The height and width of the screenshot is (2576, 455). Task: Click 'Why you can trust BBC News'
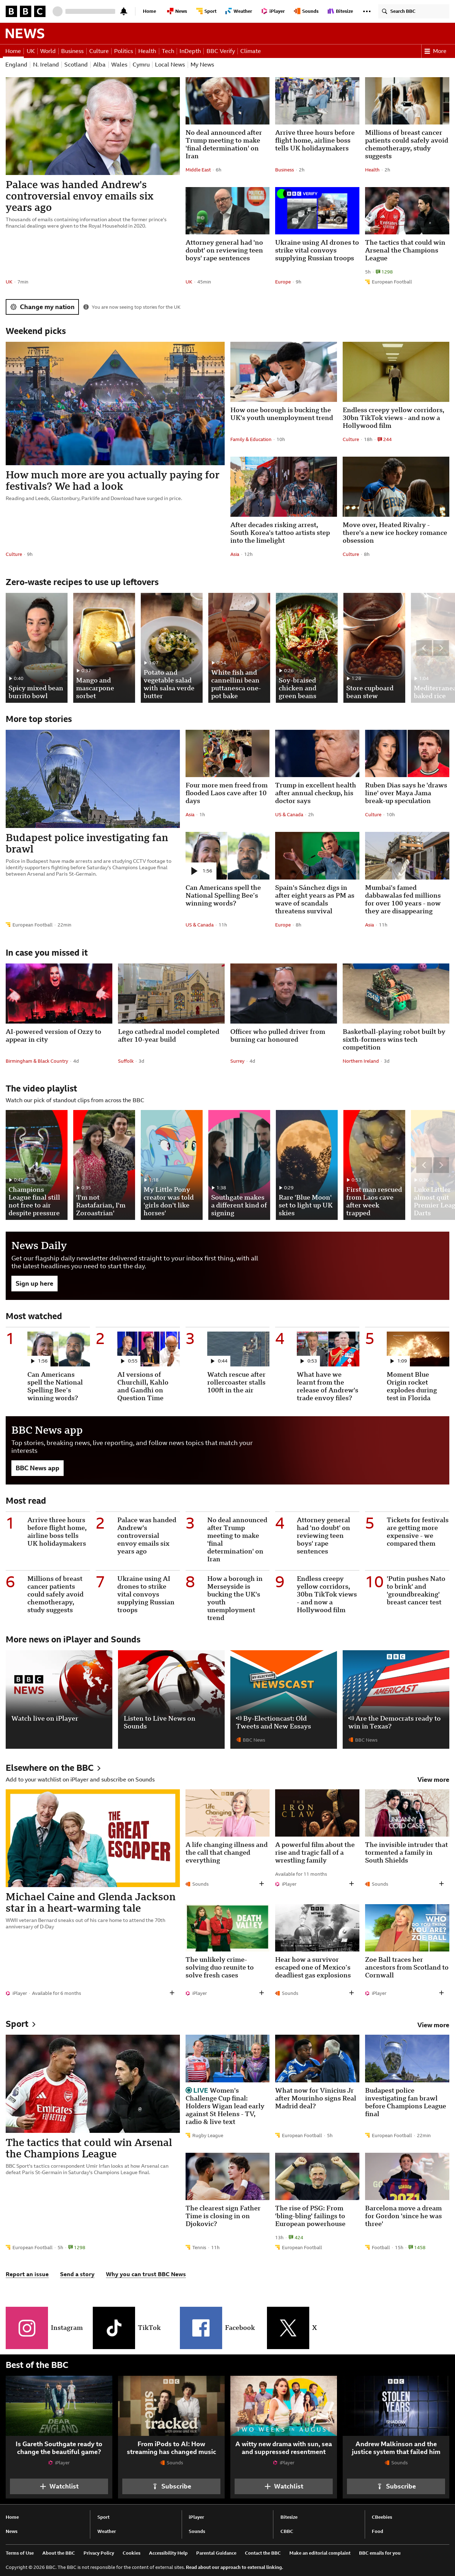coord(146,2274)
